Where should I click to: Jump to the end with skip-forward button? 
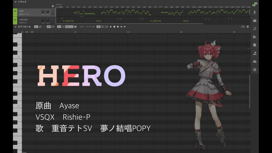point(125,27)
